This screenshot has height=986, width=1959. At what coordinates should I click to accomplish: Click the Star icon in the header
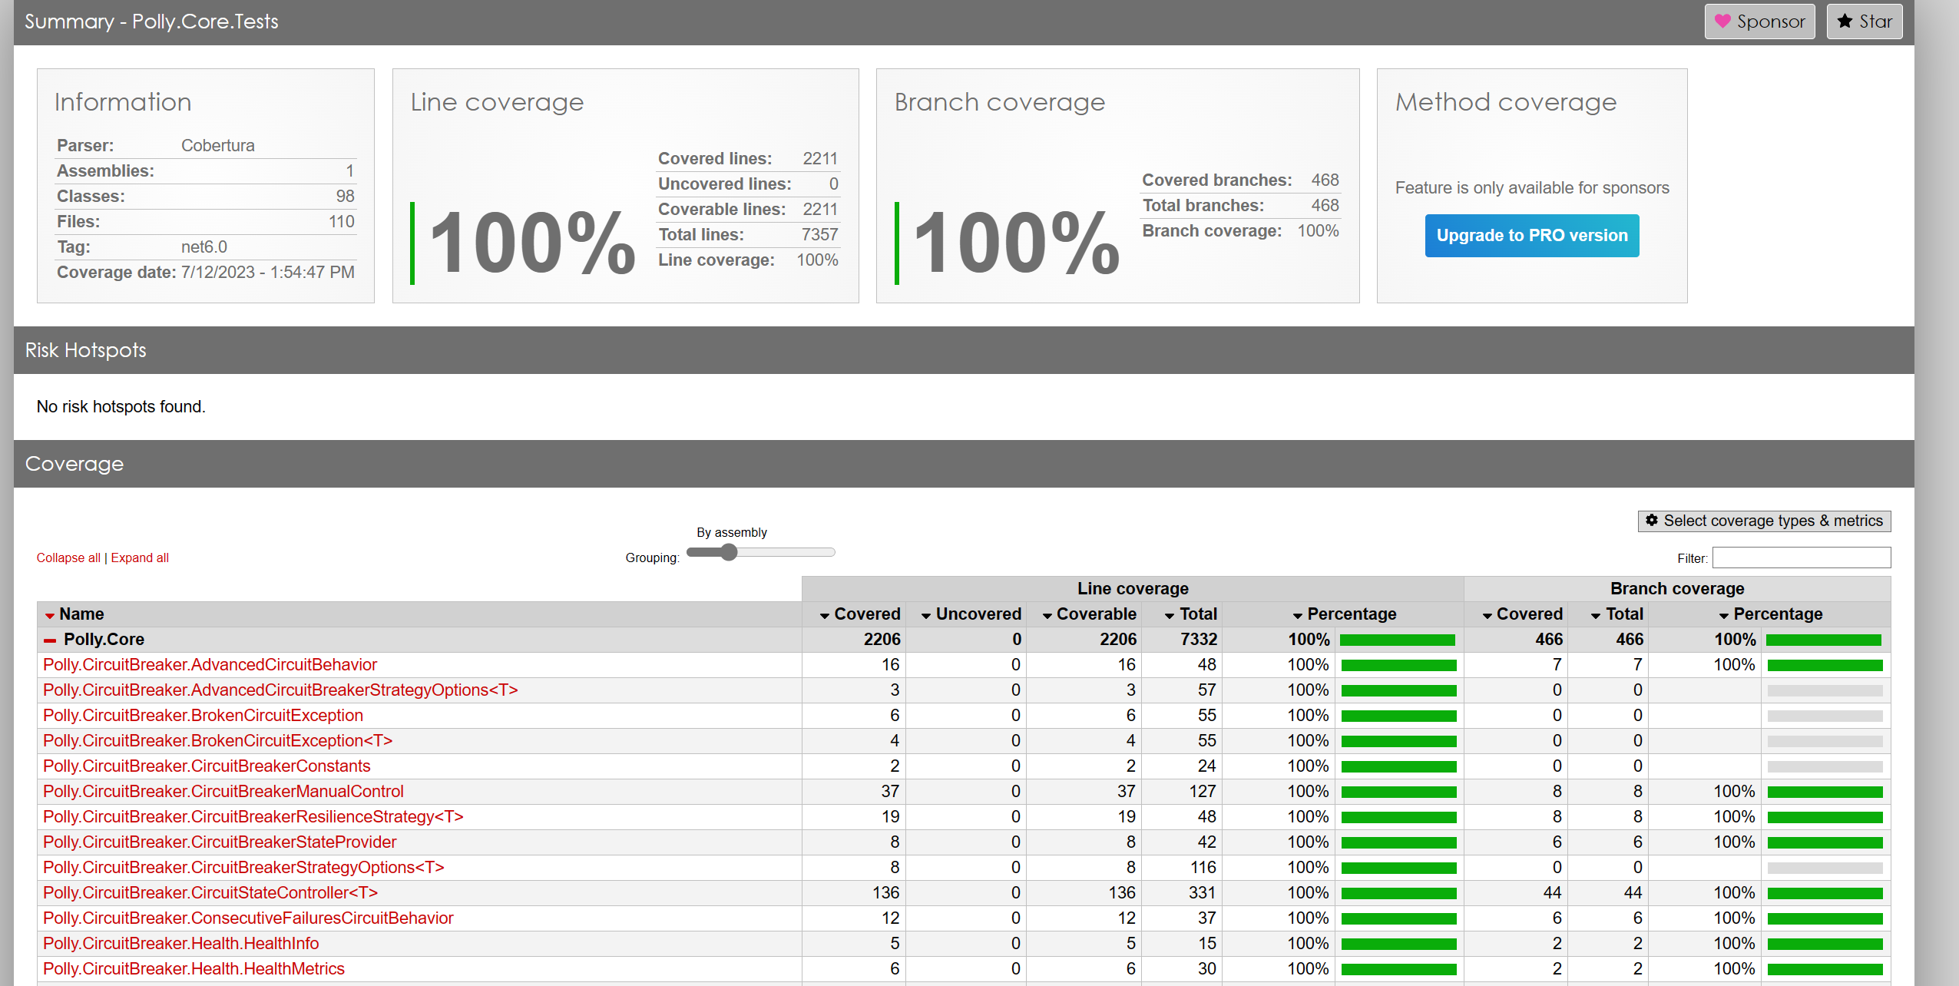click(x=1845, y=21)
